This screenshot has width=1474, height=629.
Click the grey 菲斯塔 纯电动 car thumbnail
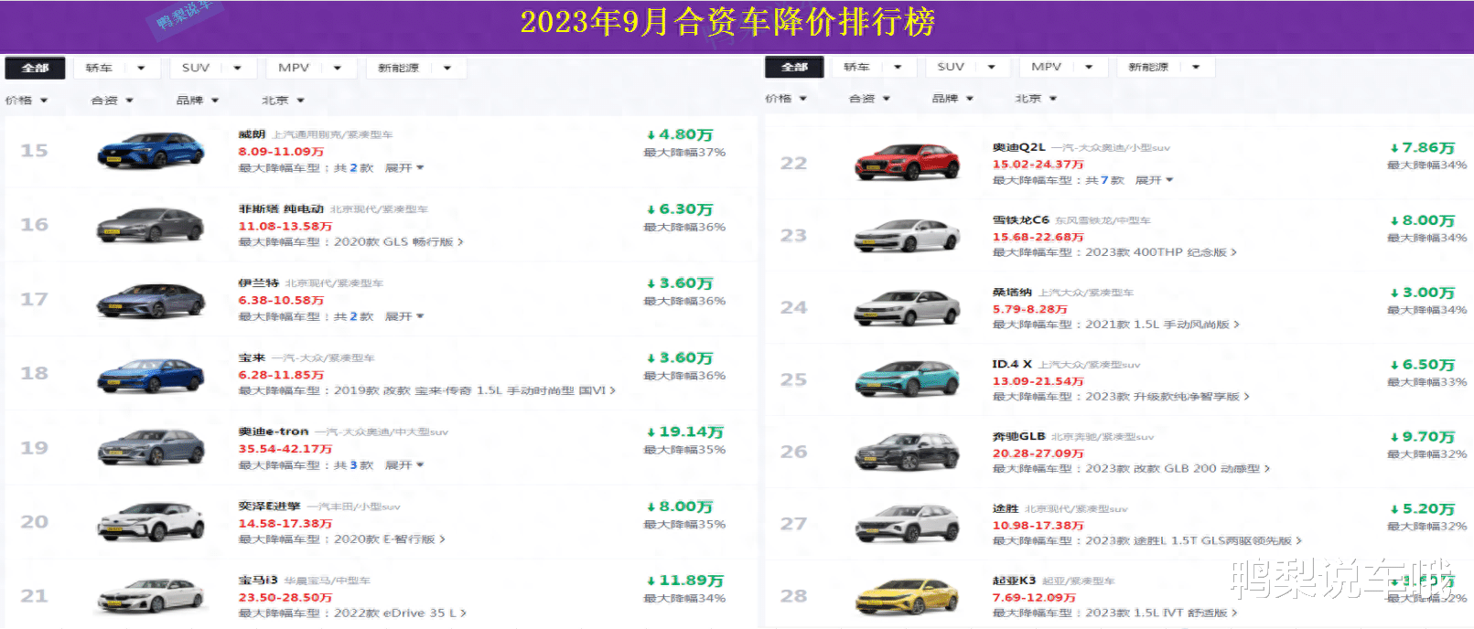(x=151, y=225)
